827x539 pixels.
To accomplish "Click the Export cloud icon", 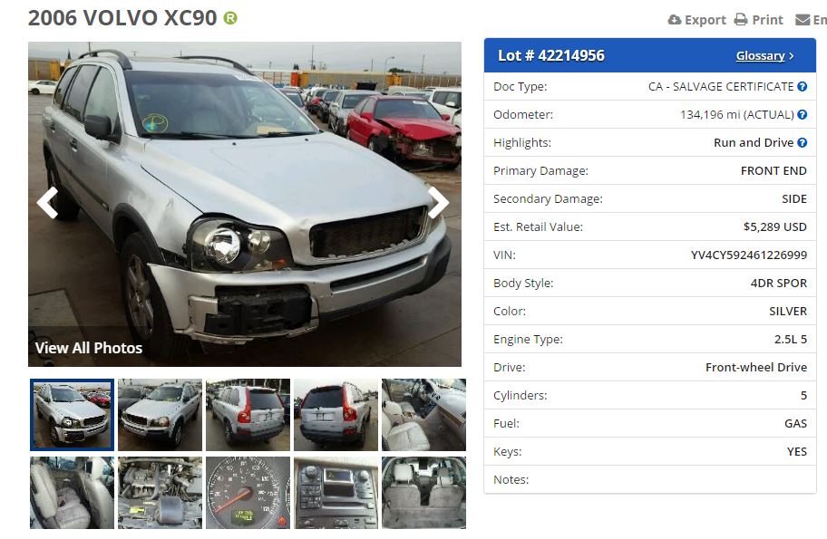I will click(x=674, y=20).
